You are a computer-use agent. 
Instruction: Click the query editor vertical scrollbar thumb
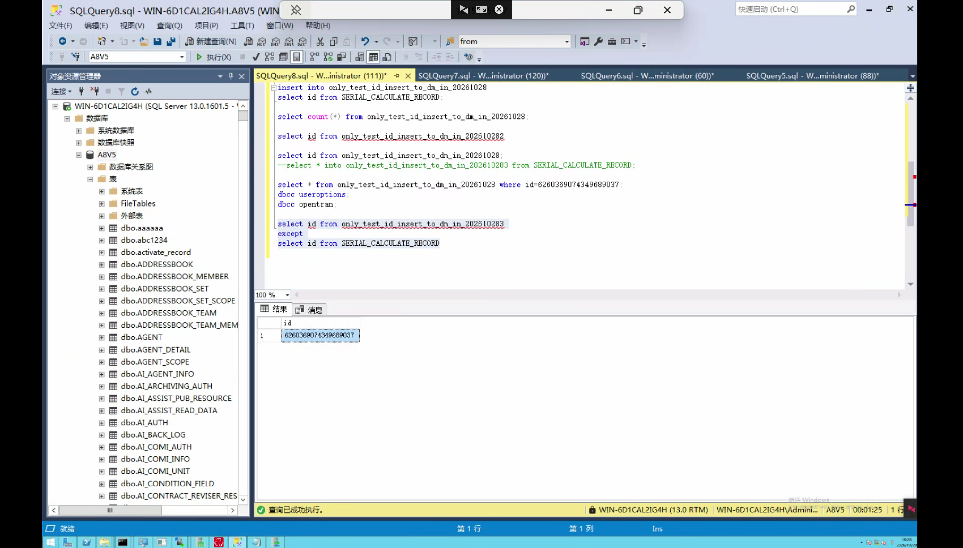910,194
